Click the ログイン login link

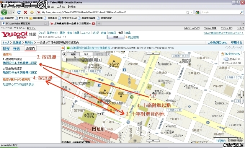31,28
